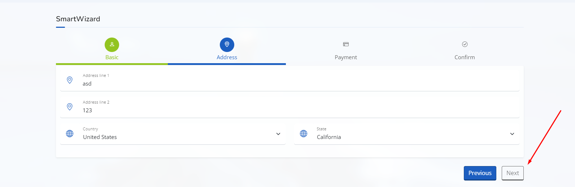
Task: Click the green user icon for Basic step
Action: coord(112,44)
